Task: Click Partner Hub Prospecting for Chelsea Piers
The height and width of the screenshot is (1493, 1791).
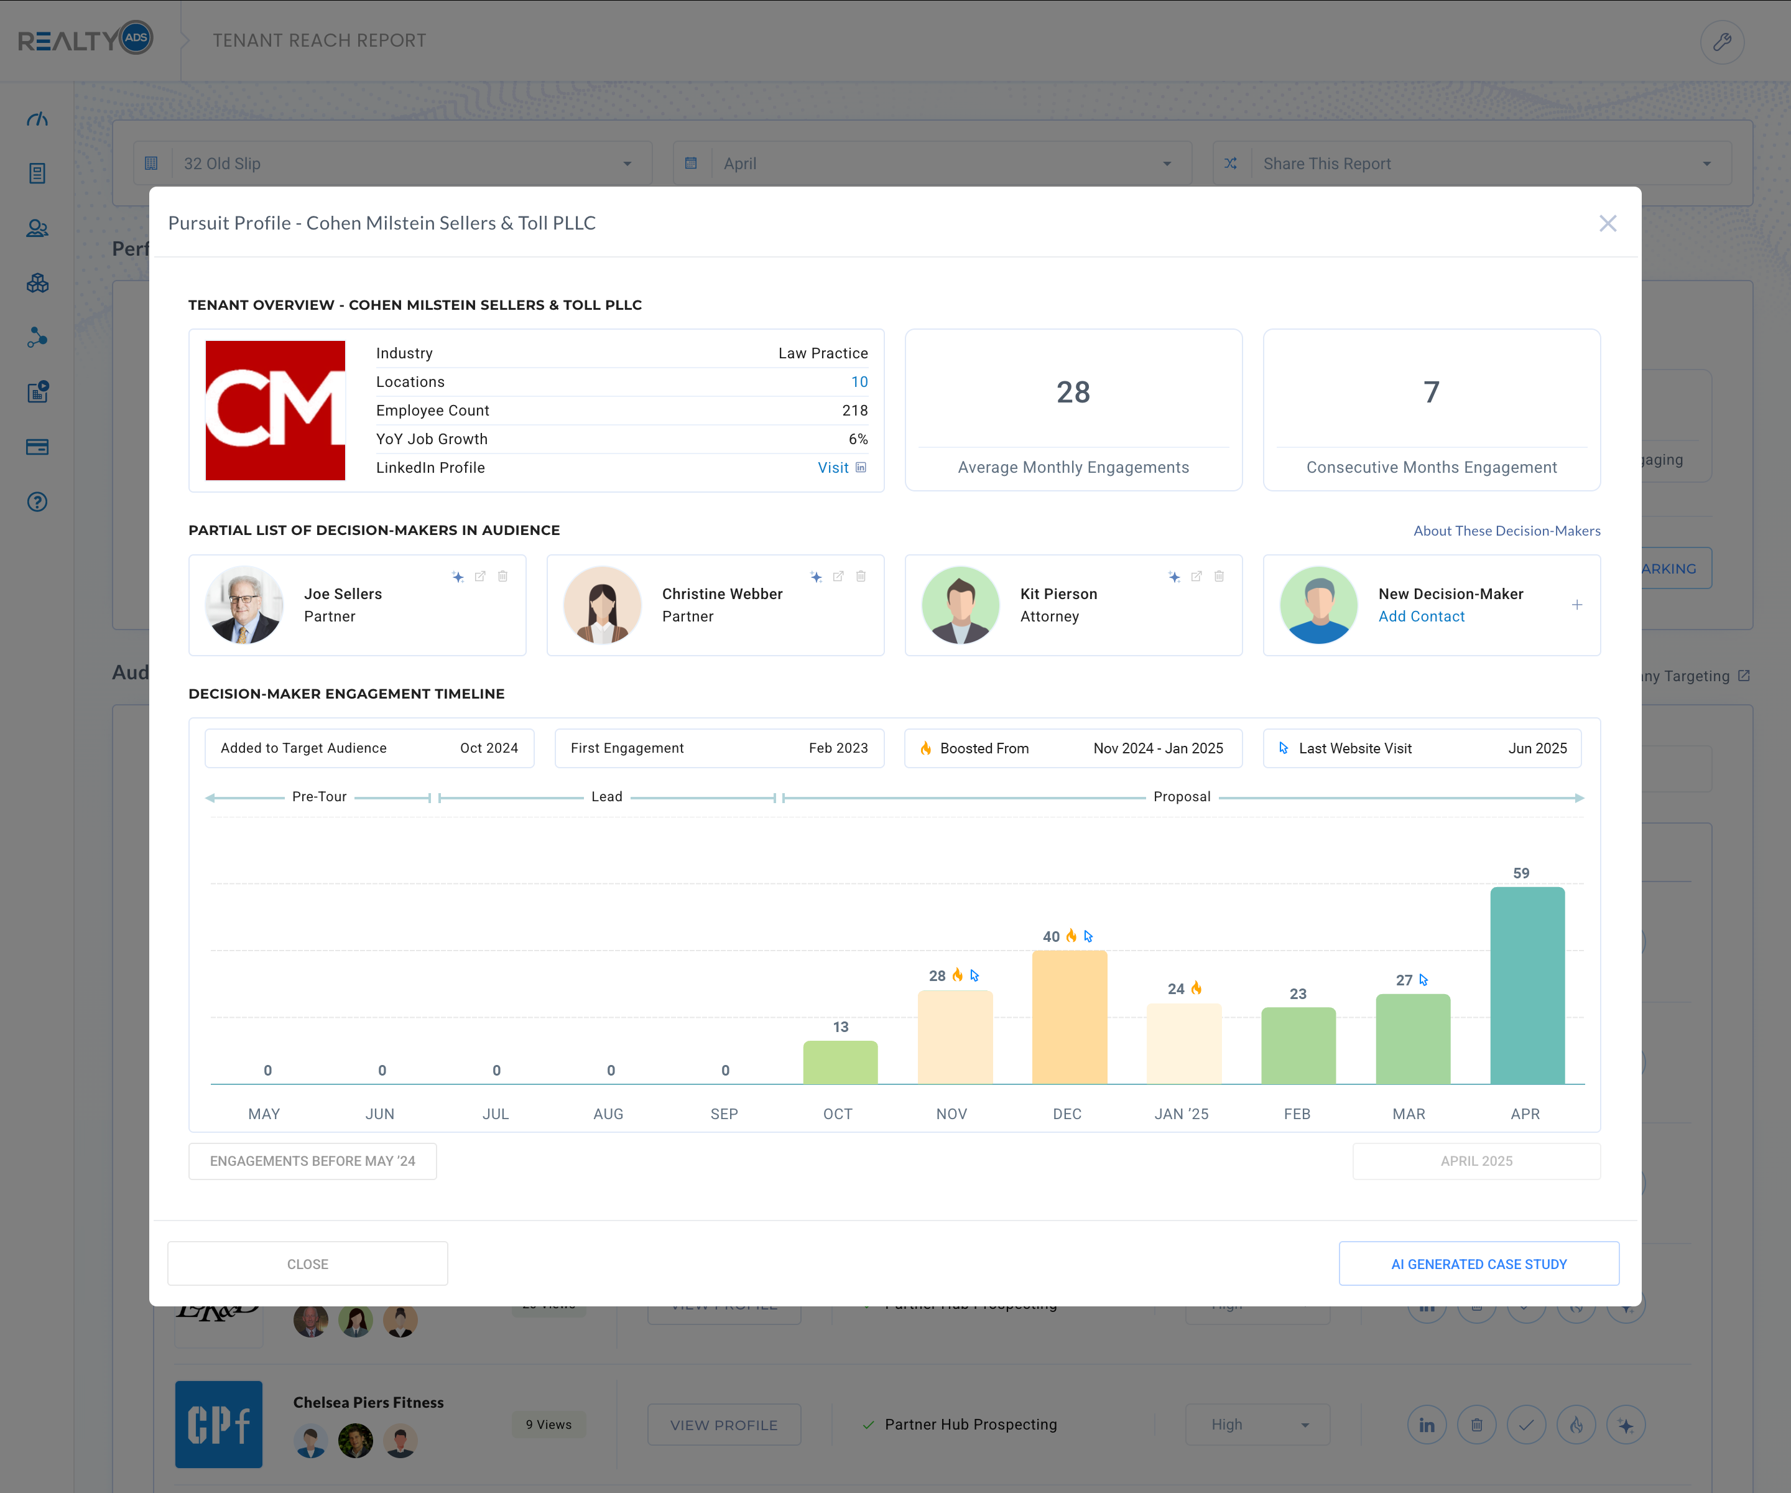Action: pyautogui.click(x=971, y=1426)
